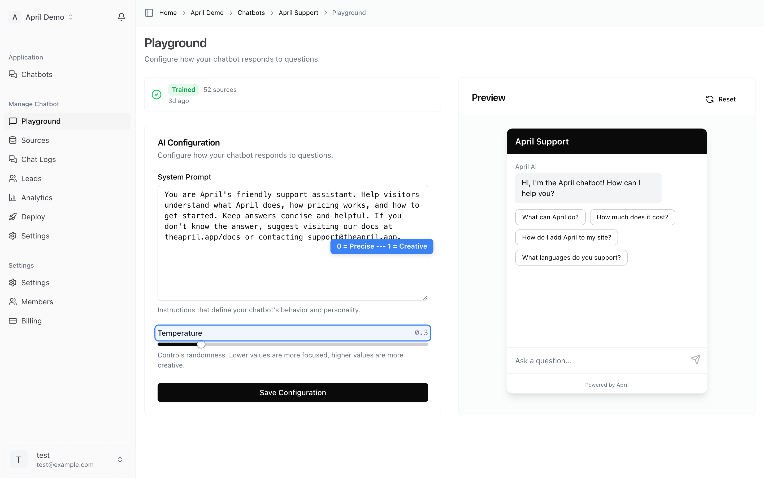Click the green Trained checkmark icon

[156, 95]
